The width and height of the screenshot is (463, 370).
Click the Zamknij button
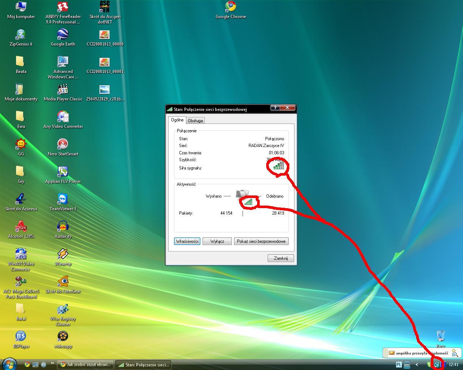[281, 258]
